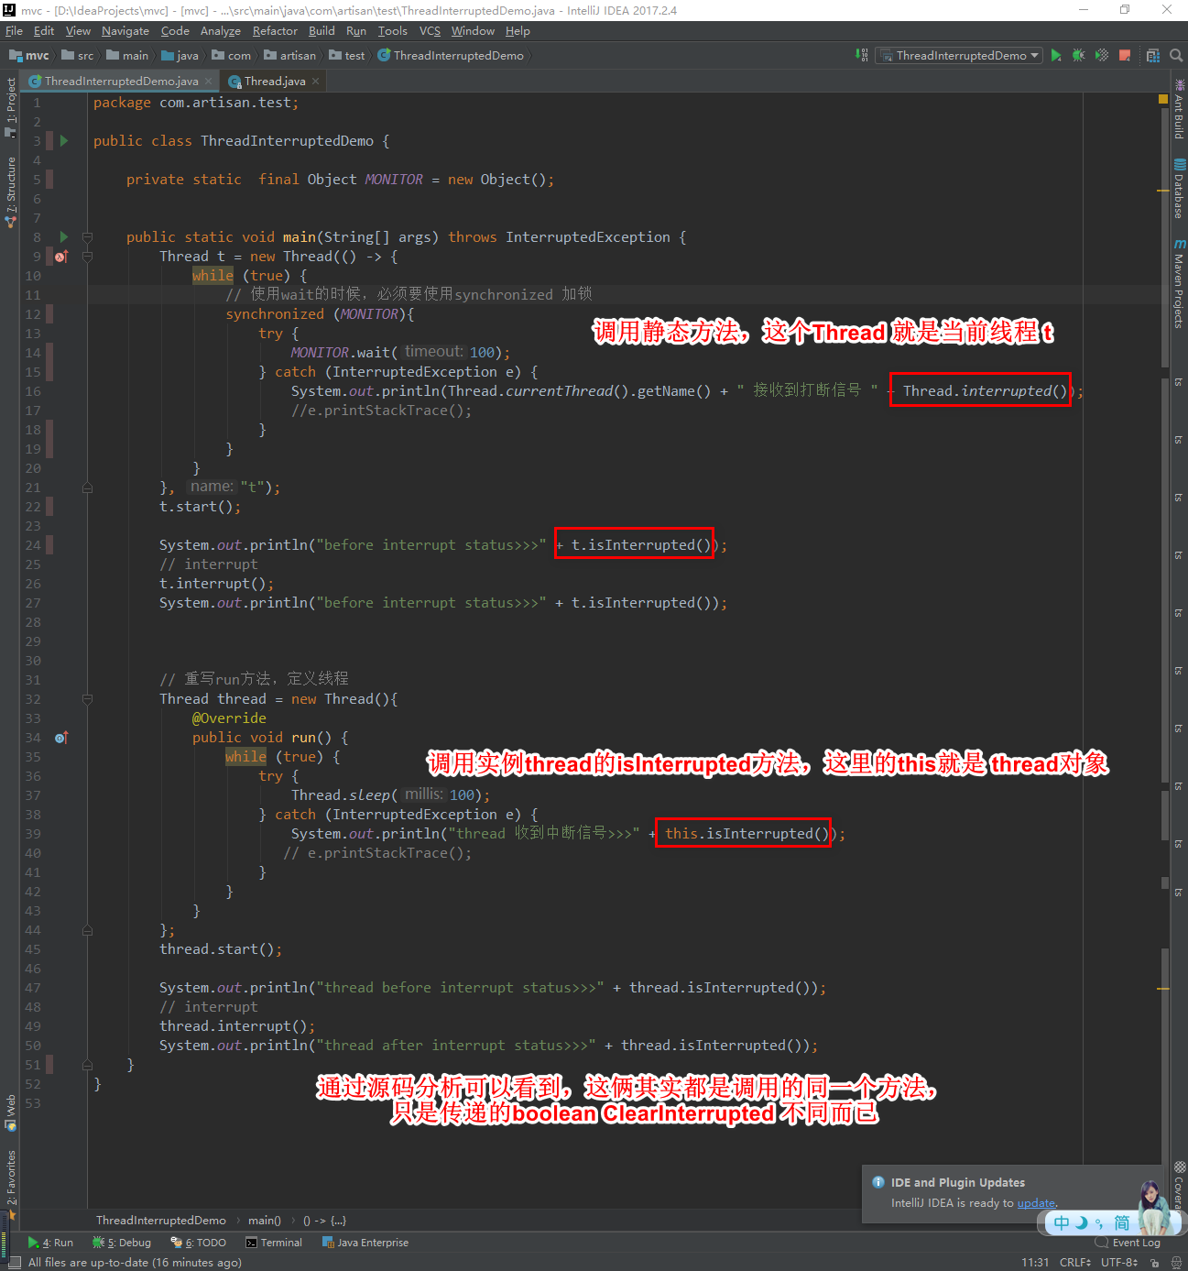Viewport: 1188px width, 1271px height.
Task: Change the UTF-8 file encoding
Action: [x=1119, y=1262]
